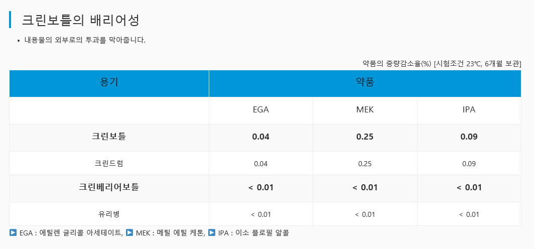Image resolution: width=534 pixels, height=249 pixels.
Task: Select 크린드럼 EGA value 0.04
Action: (261, 164)
